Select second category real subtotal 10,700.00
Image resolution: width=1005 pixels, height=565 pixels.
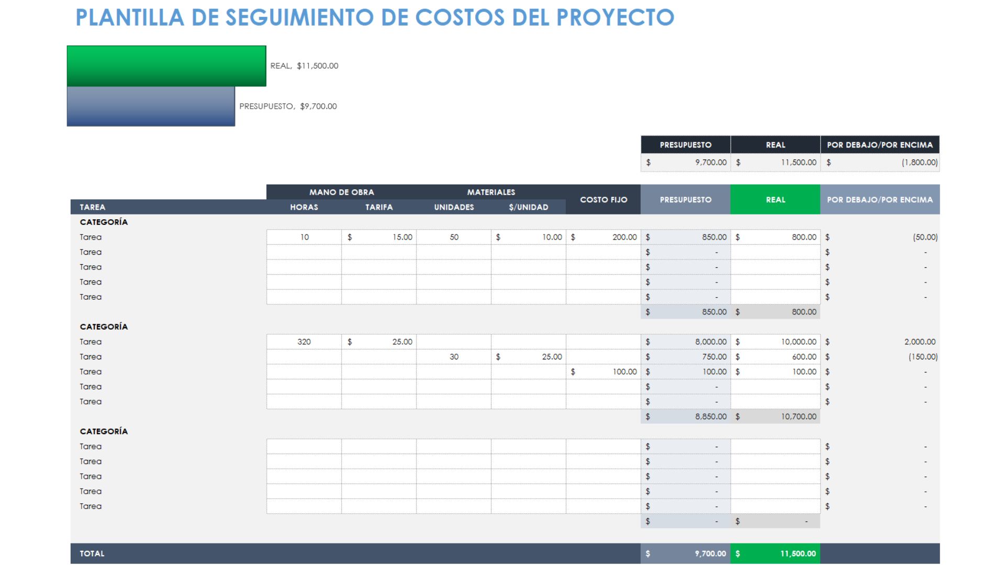point(775,416)
